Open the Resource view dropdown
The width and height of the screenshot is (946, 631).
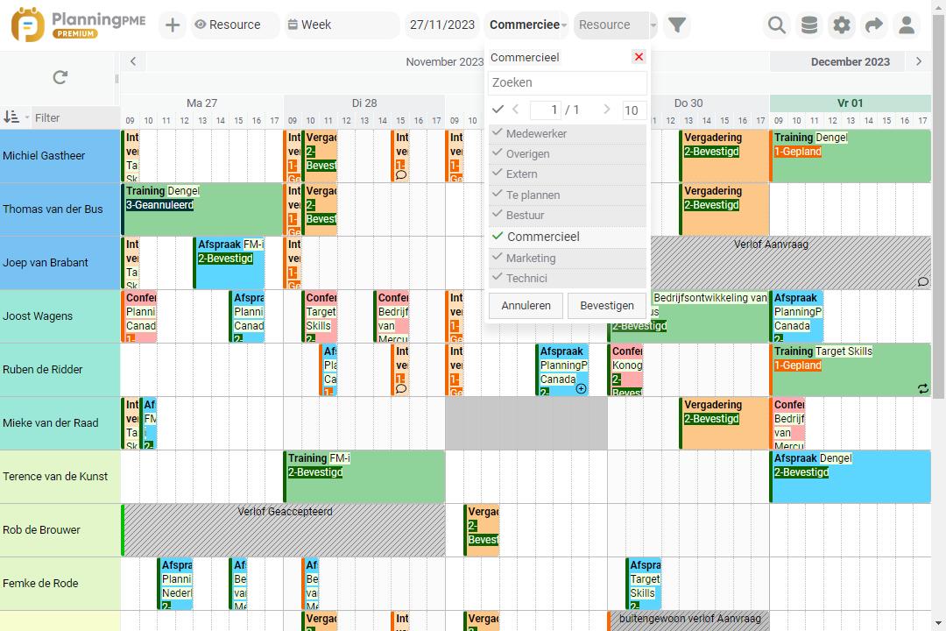pos(236,25)
